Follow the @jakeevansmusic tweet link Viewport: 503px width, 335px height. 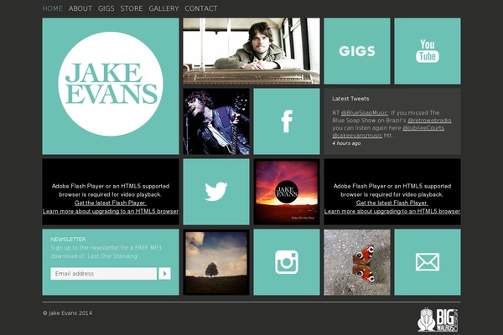click(357, 136)
